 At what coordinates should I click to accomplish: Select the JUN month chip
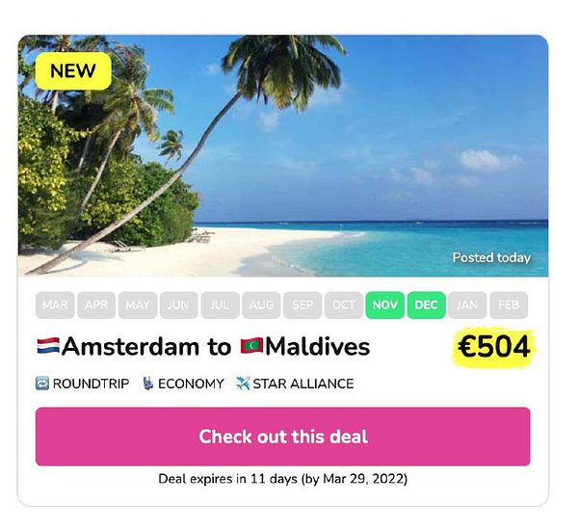point(178,305)
